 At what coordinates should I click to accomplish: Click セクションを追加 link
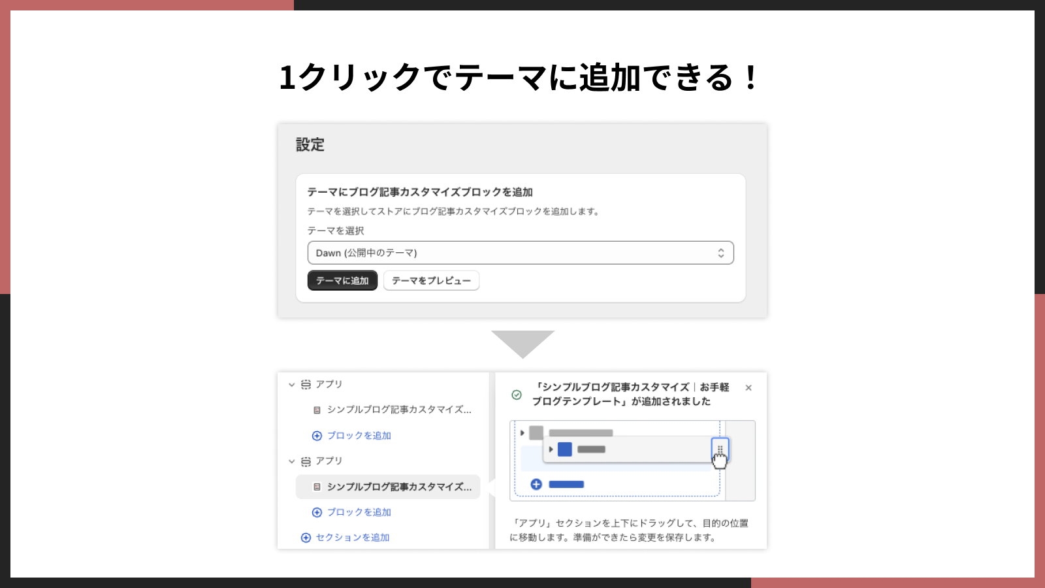(353, 538)
